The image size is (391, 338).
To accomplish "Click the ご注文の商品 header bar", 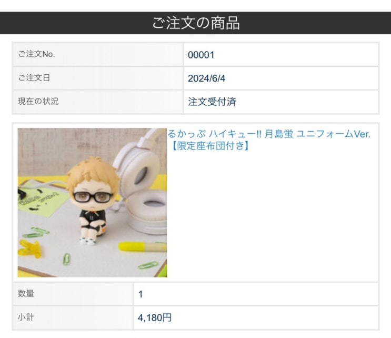I will pos(196,23).
